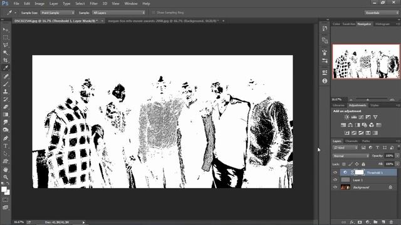This screenshot has width=401, height=225.
Task: Add a Brightness/Contrast adjustment
Action: 346,117
